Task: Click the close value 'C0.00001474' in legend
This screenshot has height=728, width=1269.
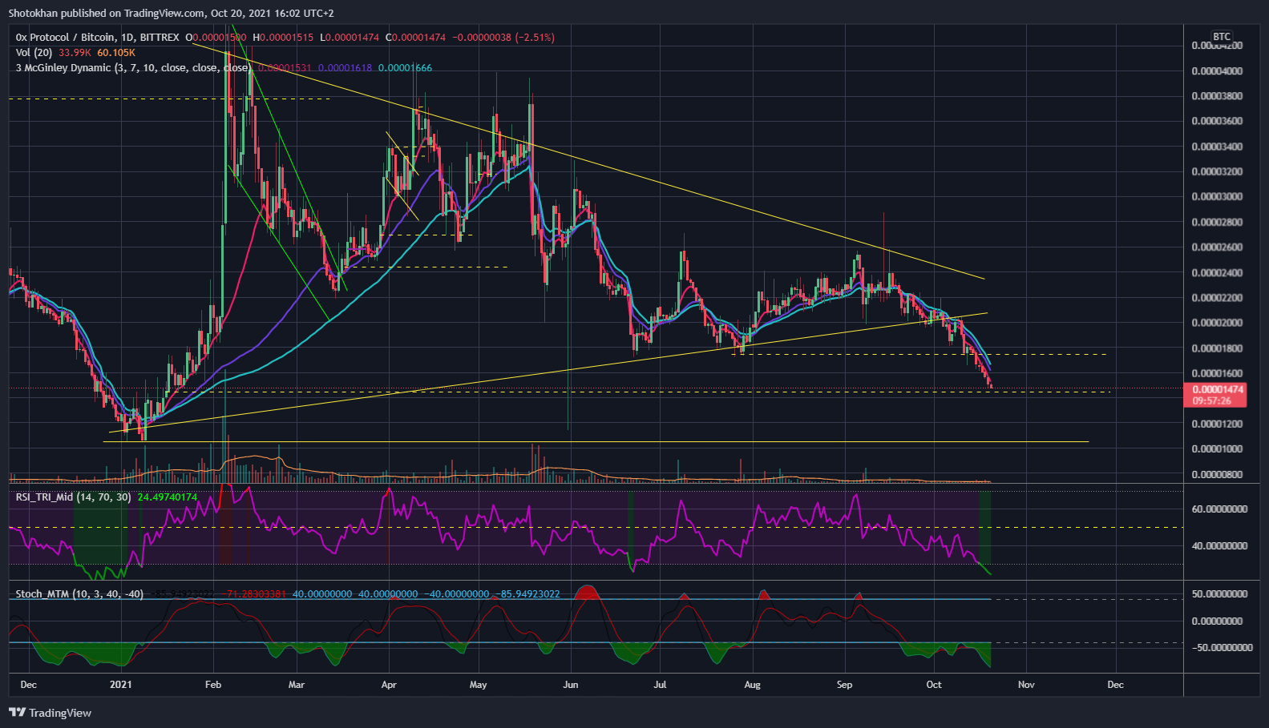Action: 415,38
